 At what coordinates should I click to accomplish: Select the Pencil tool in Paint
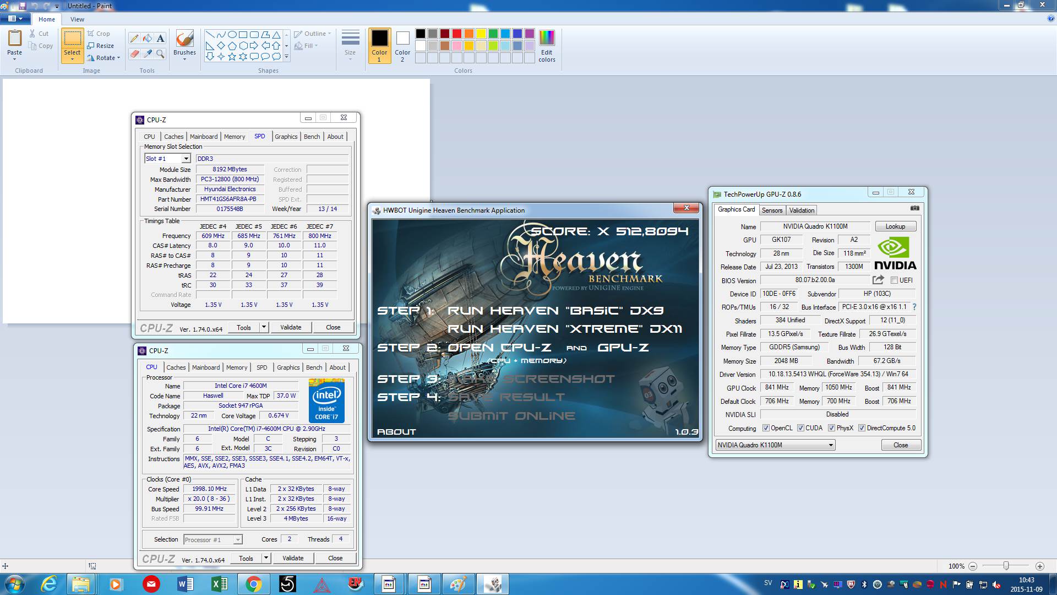[x=134, y=38]
